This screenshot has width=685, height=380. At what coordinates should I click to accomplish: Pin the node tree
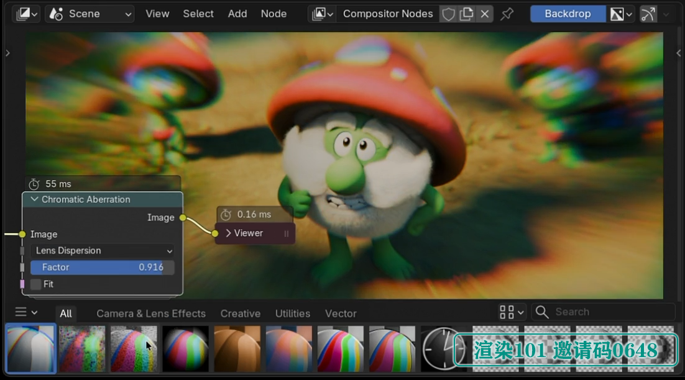tap(507, 14)
